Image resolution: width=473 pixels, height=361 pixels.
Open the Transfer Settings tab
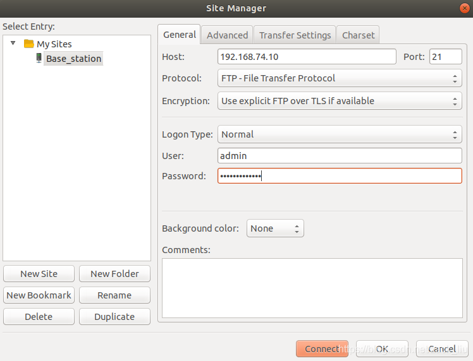(295, 35)
